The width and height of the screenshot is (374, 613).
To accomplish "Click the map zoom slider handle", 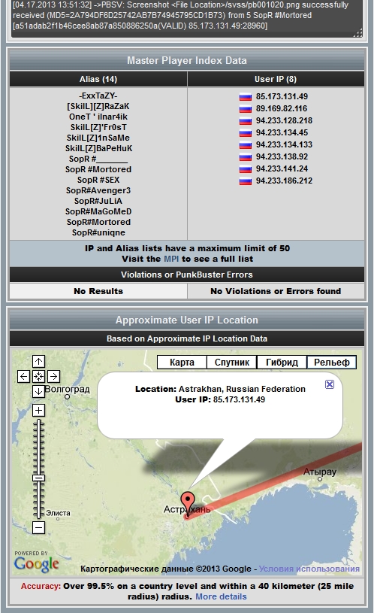I will (x=38, y=478).
